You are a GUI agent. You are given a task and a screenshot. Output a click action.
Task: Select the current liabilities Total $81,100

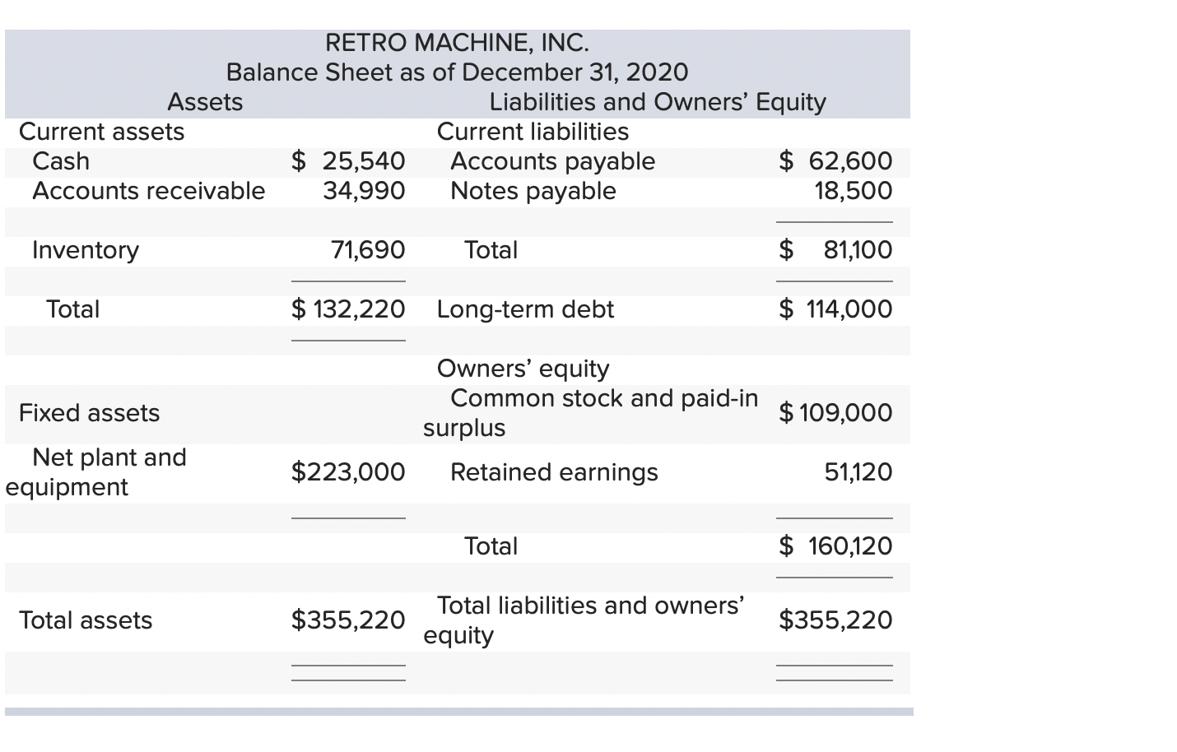coord(835,249)
